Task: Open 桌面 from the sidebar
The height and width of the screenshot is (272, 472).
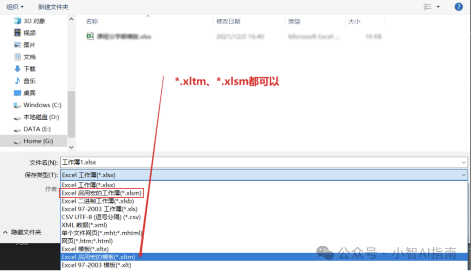Action: click(30, 93)
